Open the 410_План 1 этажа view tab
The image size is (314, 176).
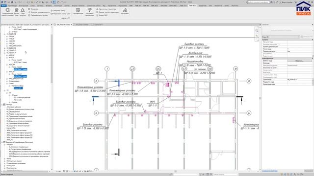point(82,24)
